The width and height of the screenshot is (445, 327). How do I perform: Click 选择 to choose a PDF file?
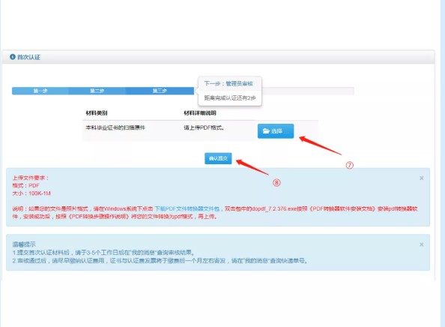click(276, 131)
